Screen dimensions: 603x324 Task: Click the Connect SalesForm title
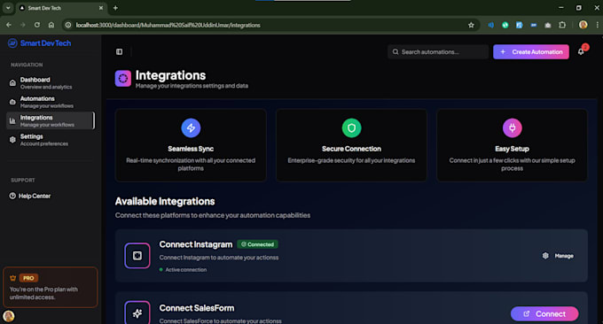tap(197, 308)
